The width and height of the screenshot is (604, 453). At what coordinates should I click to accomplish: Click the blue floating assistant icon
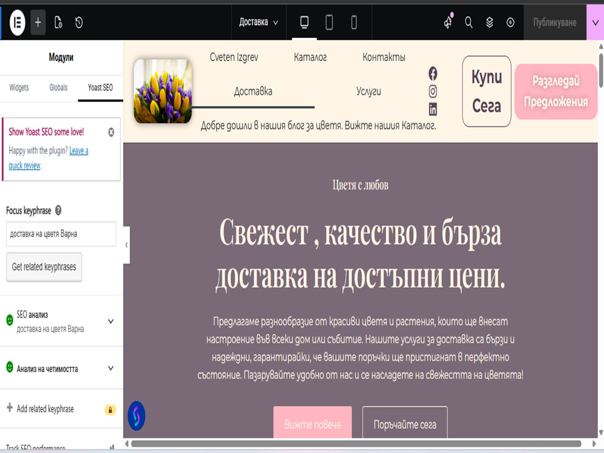click(137, 416)
